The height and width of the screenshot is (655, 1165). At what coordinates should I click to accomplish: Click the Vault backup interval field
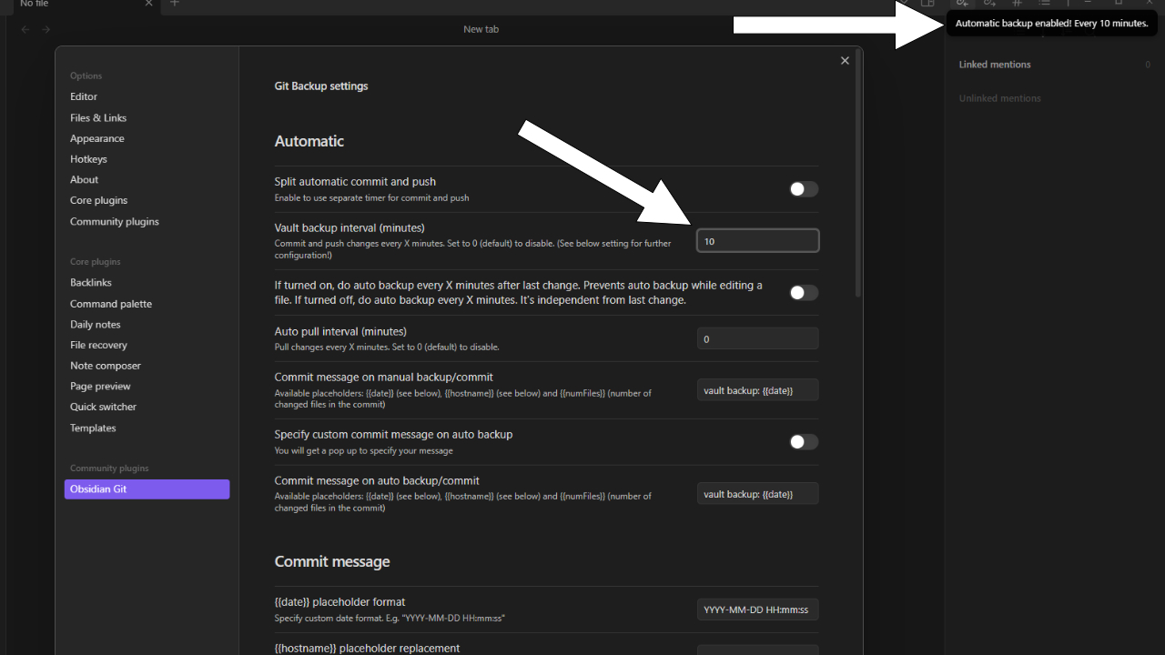pos(757,241)
